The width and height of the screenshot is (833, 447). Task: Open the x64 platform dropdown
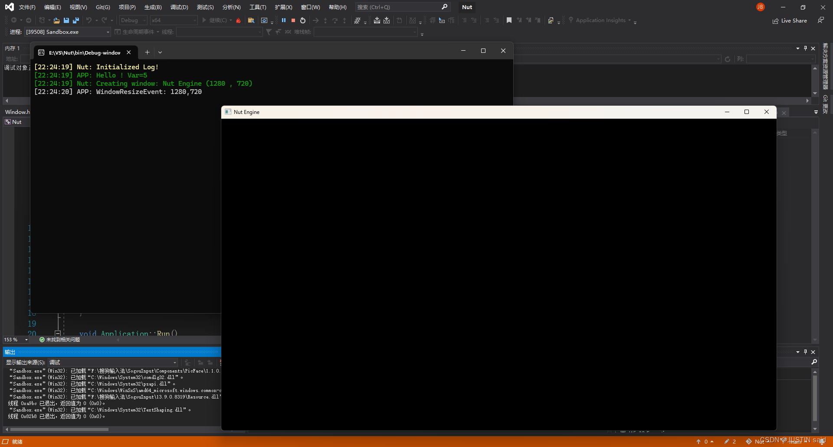[x=174, y=20]
